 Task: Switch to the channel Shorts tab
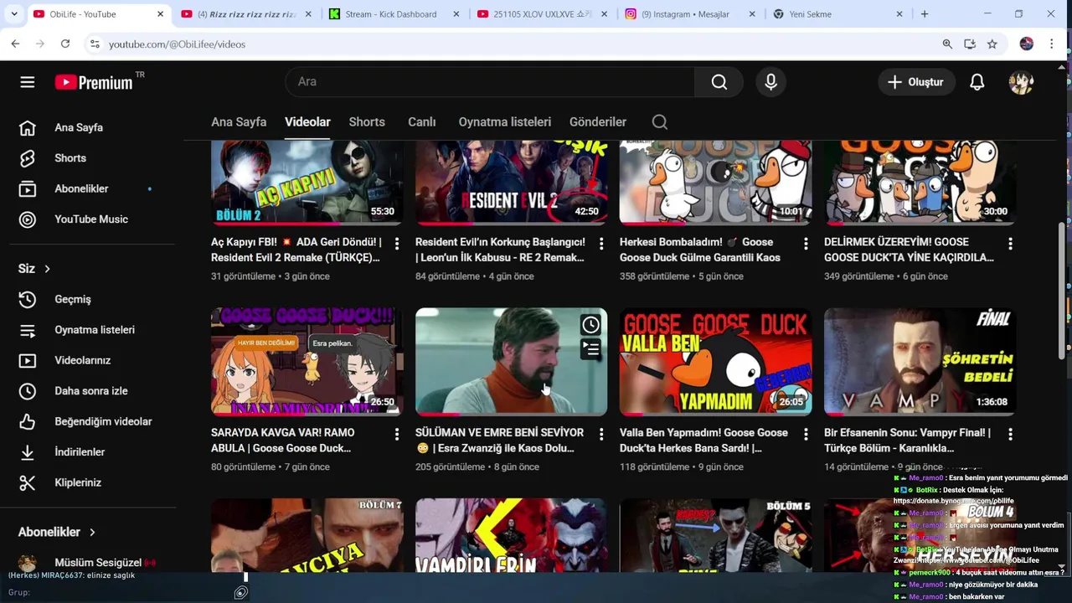(367, 121)
